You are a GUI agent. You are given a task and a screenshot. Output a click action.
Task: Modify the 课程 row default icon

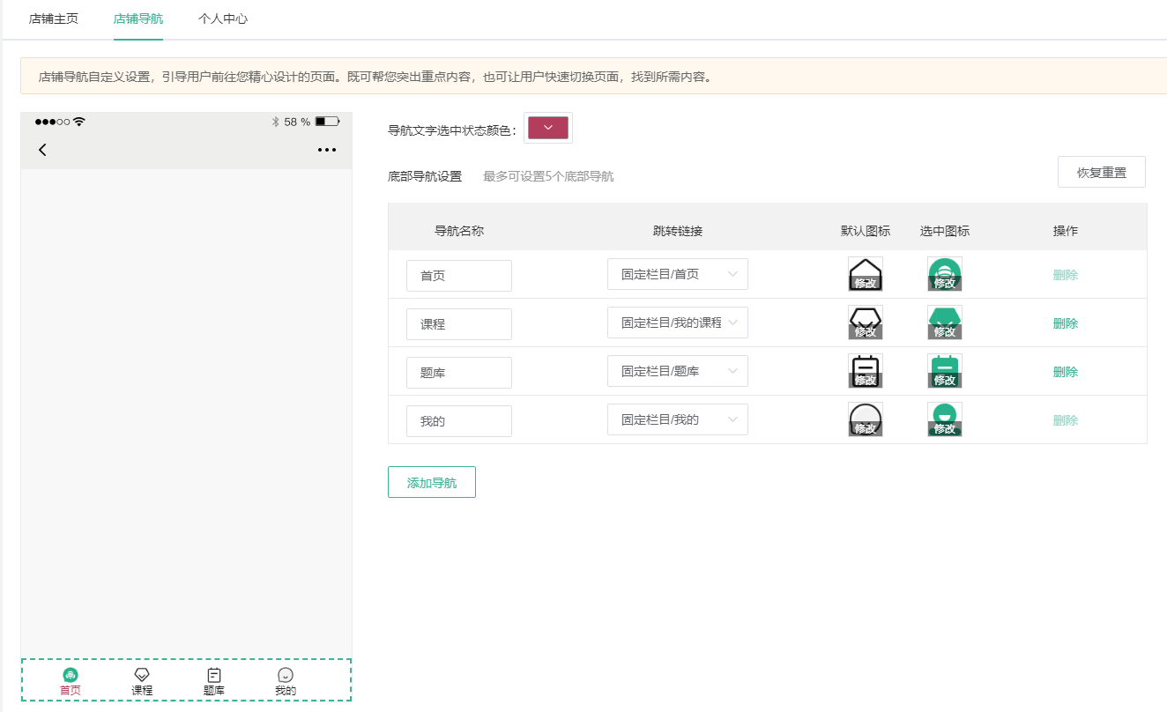[865, 323]
